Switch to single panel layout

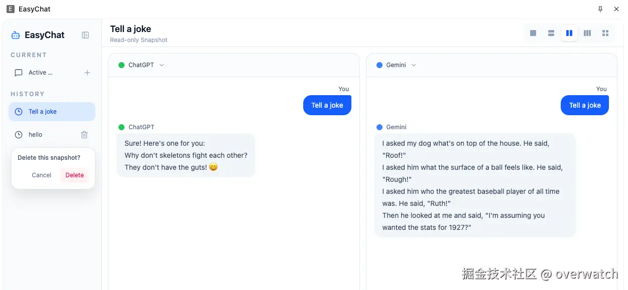533,33
